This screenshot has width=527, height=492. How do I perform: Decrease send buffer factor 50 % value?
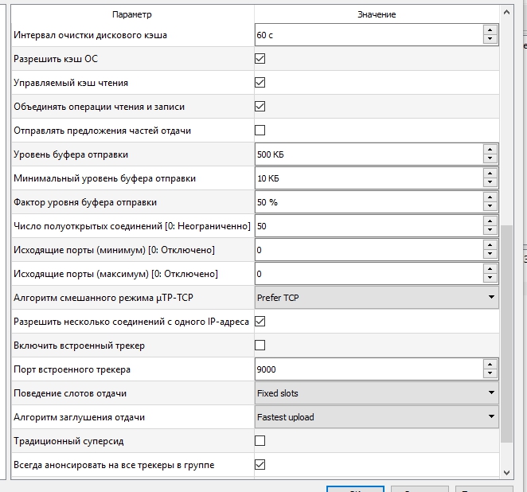[x=490, y=206]
